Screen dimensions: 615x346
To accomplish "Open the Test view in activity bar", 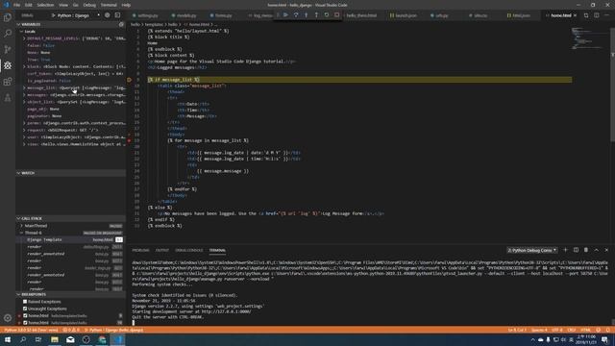I will (x=8, y=98).
